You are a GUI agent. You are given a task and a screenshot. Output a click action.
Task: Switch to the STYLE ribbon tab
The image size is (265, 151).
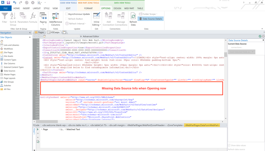[x=46, y=8]
